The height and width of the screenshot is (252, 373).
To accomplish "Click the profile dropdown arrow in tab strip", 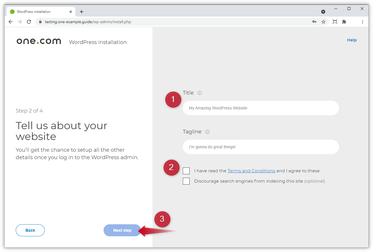I will (x=323, y=12).
